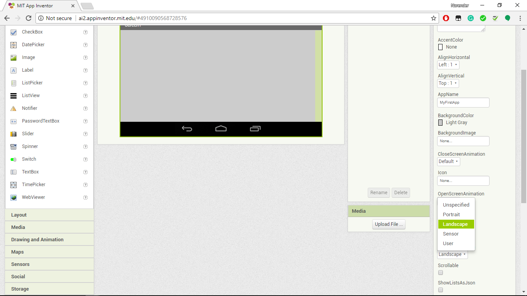Image resolution: width=527 pixels, height=296 pixels.
Task: Click the Landscape orientation dropdown box
Action: coord(453,254)
